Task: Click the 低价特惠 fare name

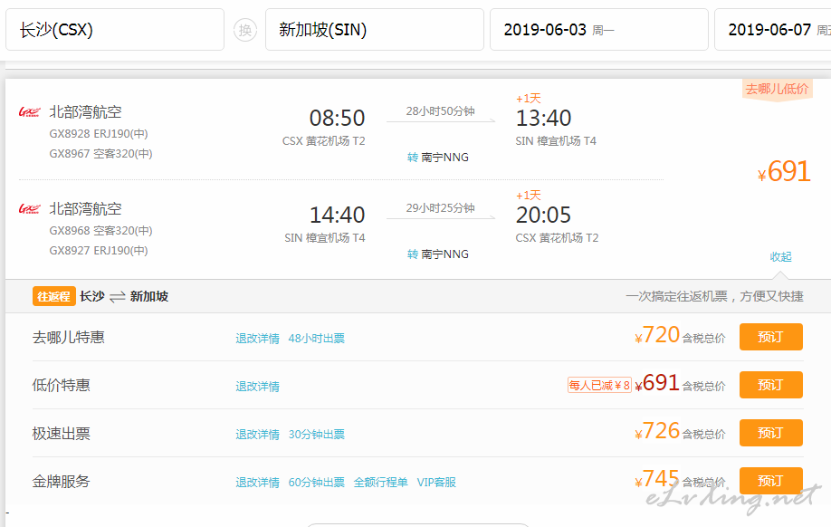Action: [x=61, y=386]
